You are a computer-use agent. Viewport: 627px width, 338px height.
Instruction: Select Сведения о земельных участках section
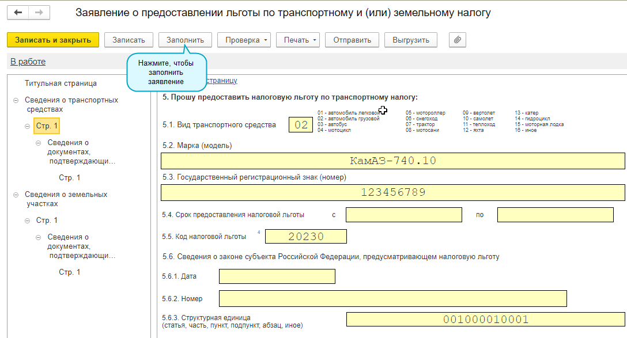66,199
